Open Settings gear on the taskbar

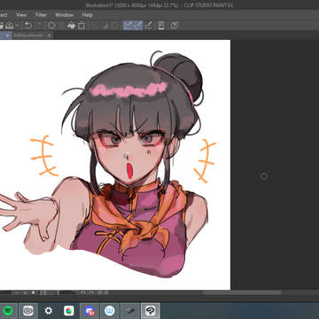coord(49,311)
